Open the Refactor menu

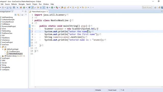[x=14, y=4]
